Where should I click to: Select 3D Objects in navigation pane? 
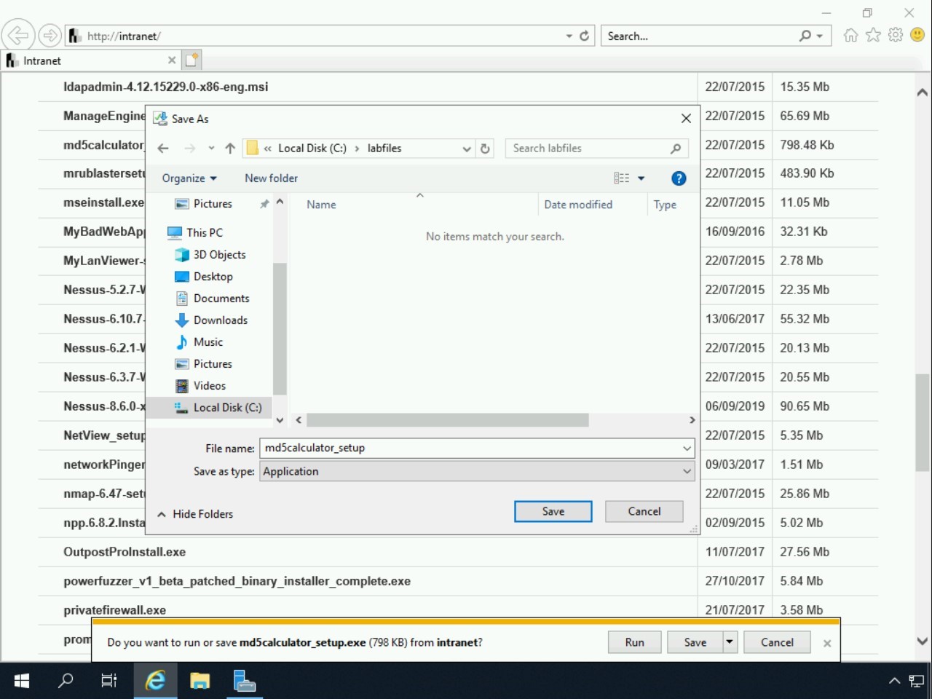click(219, 255)
